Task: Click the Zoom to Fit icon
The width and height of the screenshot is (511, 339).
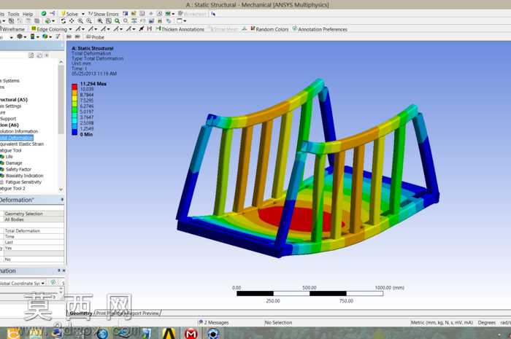Action: pyautogui.click(x=109, y=21)
